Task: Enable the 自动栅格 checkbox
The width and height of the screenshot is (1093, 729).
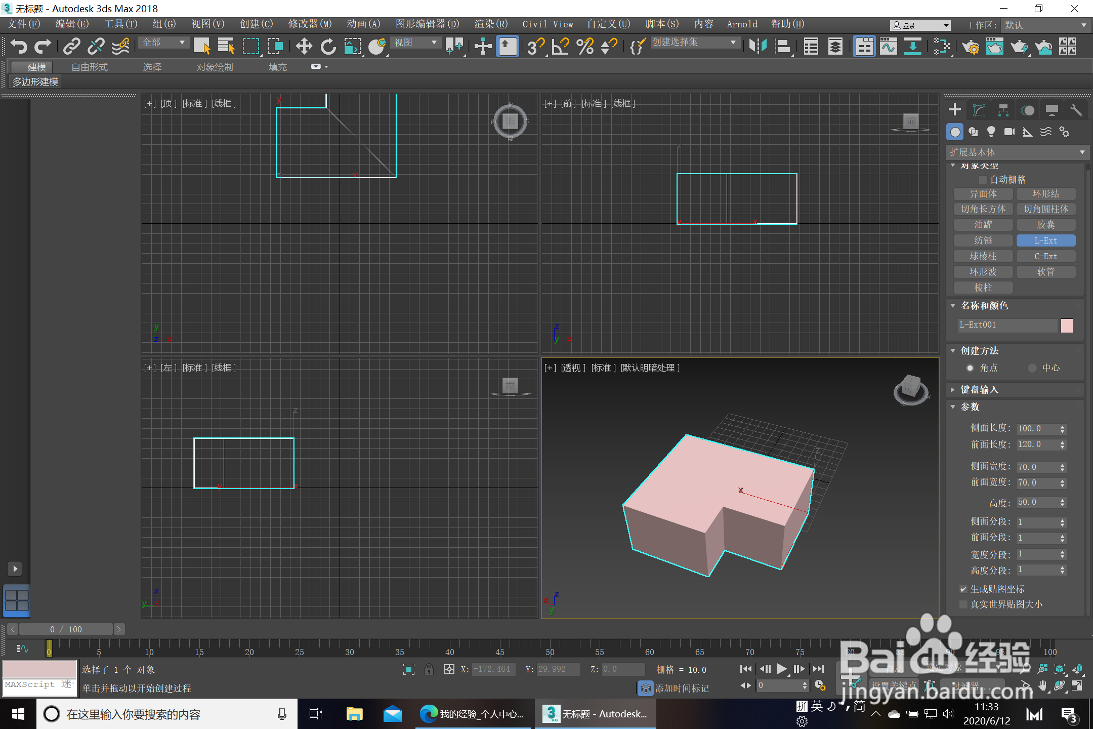Action: [x=983, y=180]
